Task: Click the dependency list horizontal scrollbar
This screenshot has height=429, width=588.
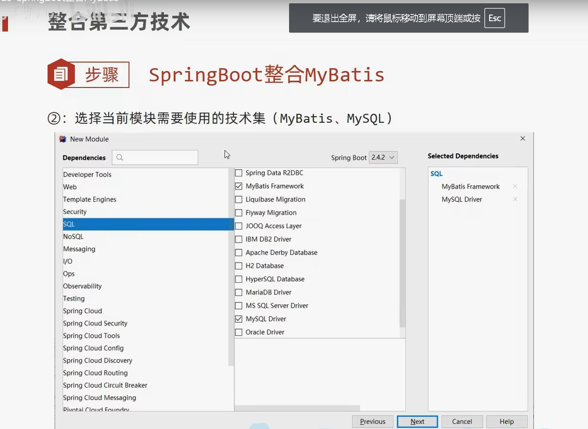Action: 297,408
